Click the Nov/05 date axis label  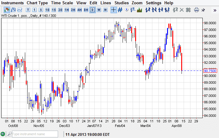click(x=39, y=126)
